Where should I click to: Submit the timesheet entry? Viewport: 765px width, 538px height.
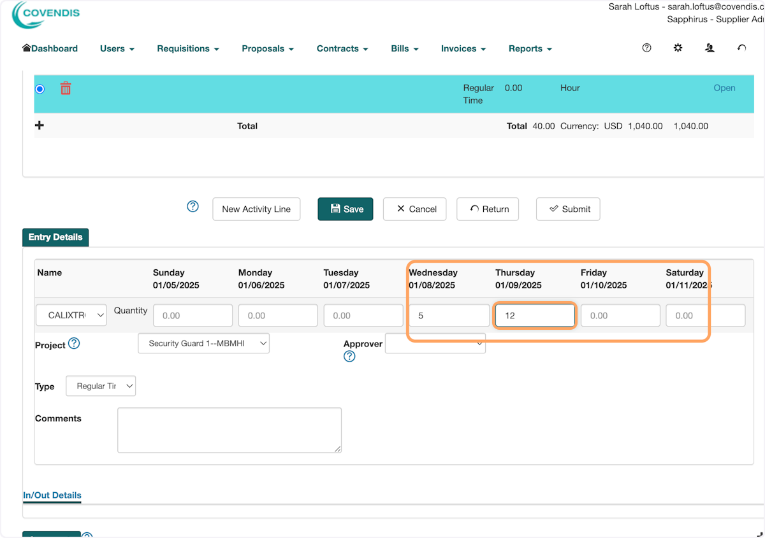point(567,209)
